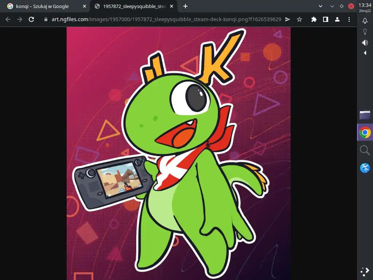Open a new tab with the plus button
Screen dimensions: 373x280
(185, 7)
